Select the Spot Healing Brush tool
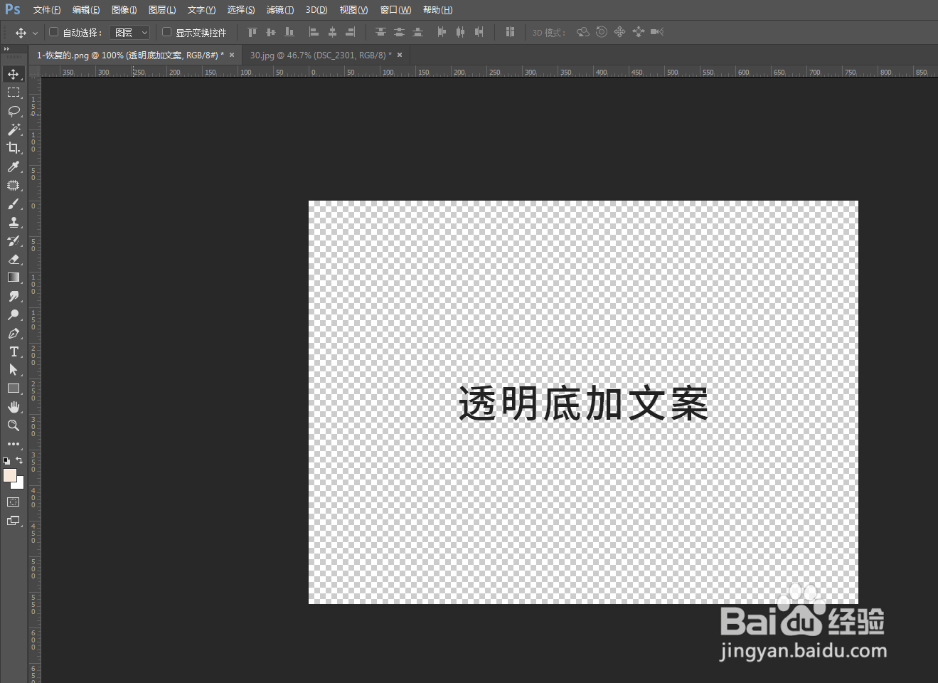 pos(14,185)
